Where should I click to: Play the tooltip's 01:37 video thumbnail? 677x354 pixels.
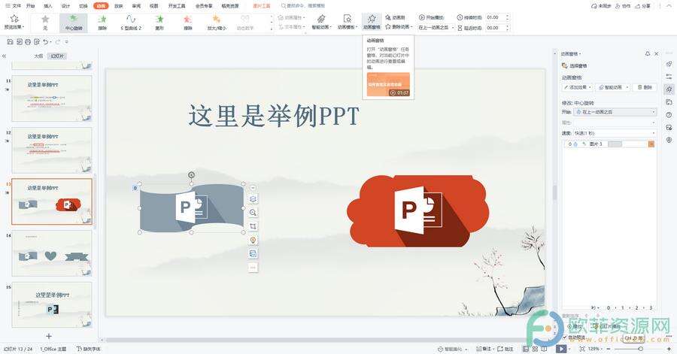(388, 84)
